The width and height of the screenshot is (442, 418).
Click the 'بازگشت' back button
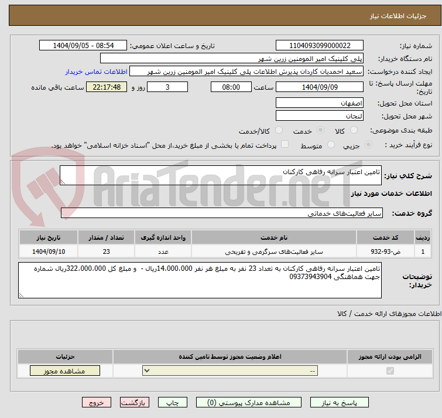[135, 402]
